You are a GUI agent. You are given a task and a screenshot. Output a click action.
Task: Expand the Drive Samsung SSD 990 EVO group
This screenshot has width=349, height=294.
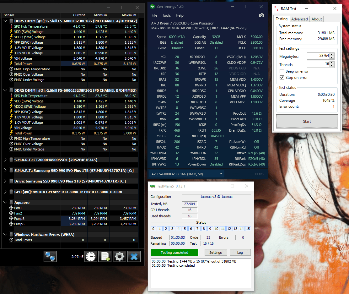[x=5, y=181]
